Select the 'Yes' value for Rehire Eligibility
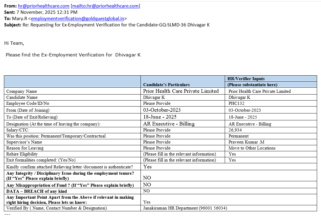Screen dimensions: 321x217 click(x=232, y=154)
